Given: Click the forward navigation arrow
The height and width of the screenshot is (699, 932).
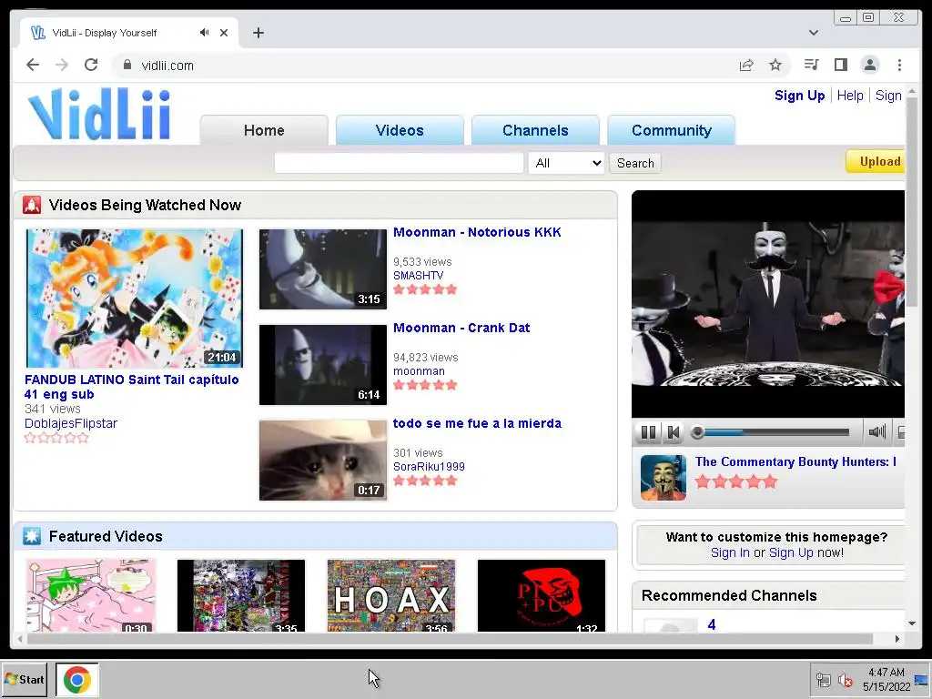Looking at the screenshot, I should (x=62, y=65).
